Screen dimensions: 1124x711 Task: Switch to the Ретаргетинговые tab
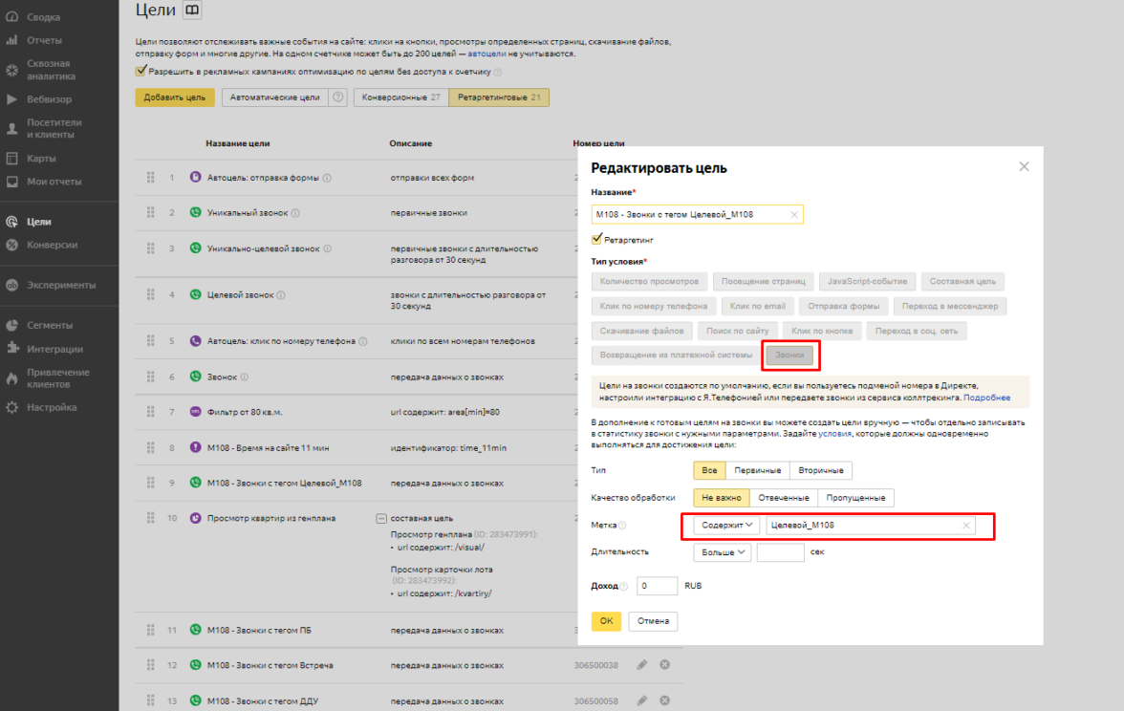499,97
